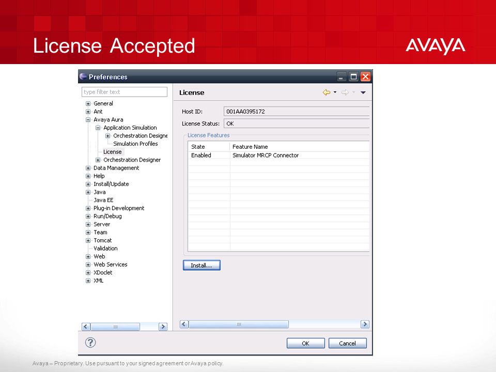The height and width of the screenshot is (372, 496).
Task: Expand nested Orchestration Designer under Application Simulation
Action: [108, 136]
